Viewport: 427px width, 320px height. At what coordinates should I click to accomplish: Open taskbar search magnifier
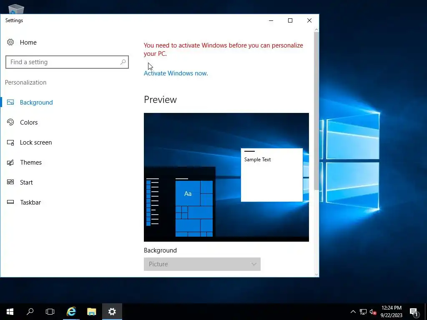30,312
